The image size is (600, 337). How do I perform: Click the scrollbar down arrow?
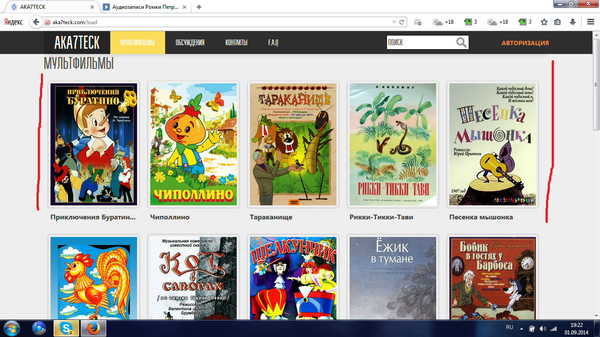[596, 316]
